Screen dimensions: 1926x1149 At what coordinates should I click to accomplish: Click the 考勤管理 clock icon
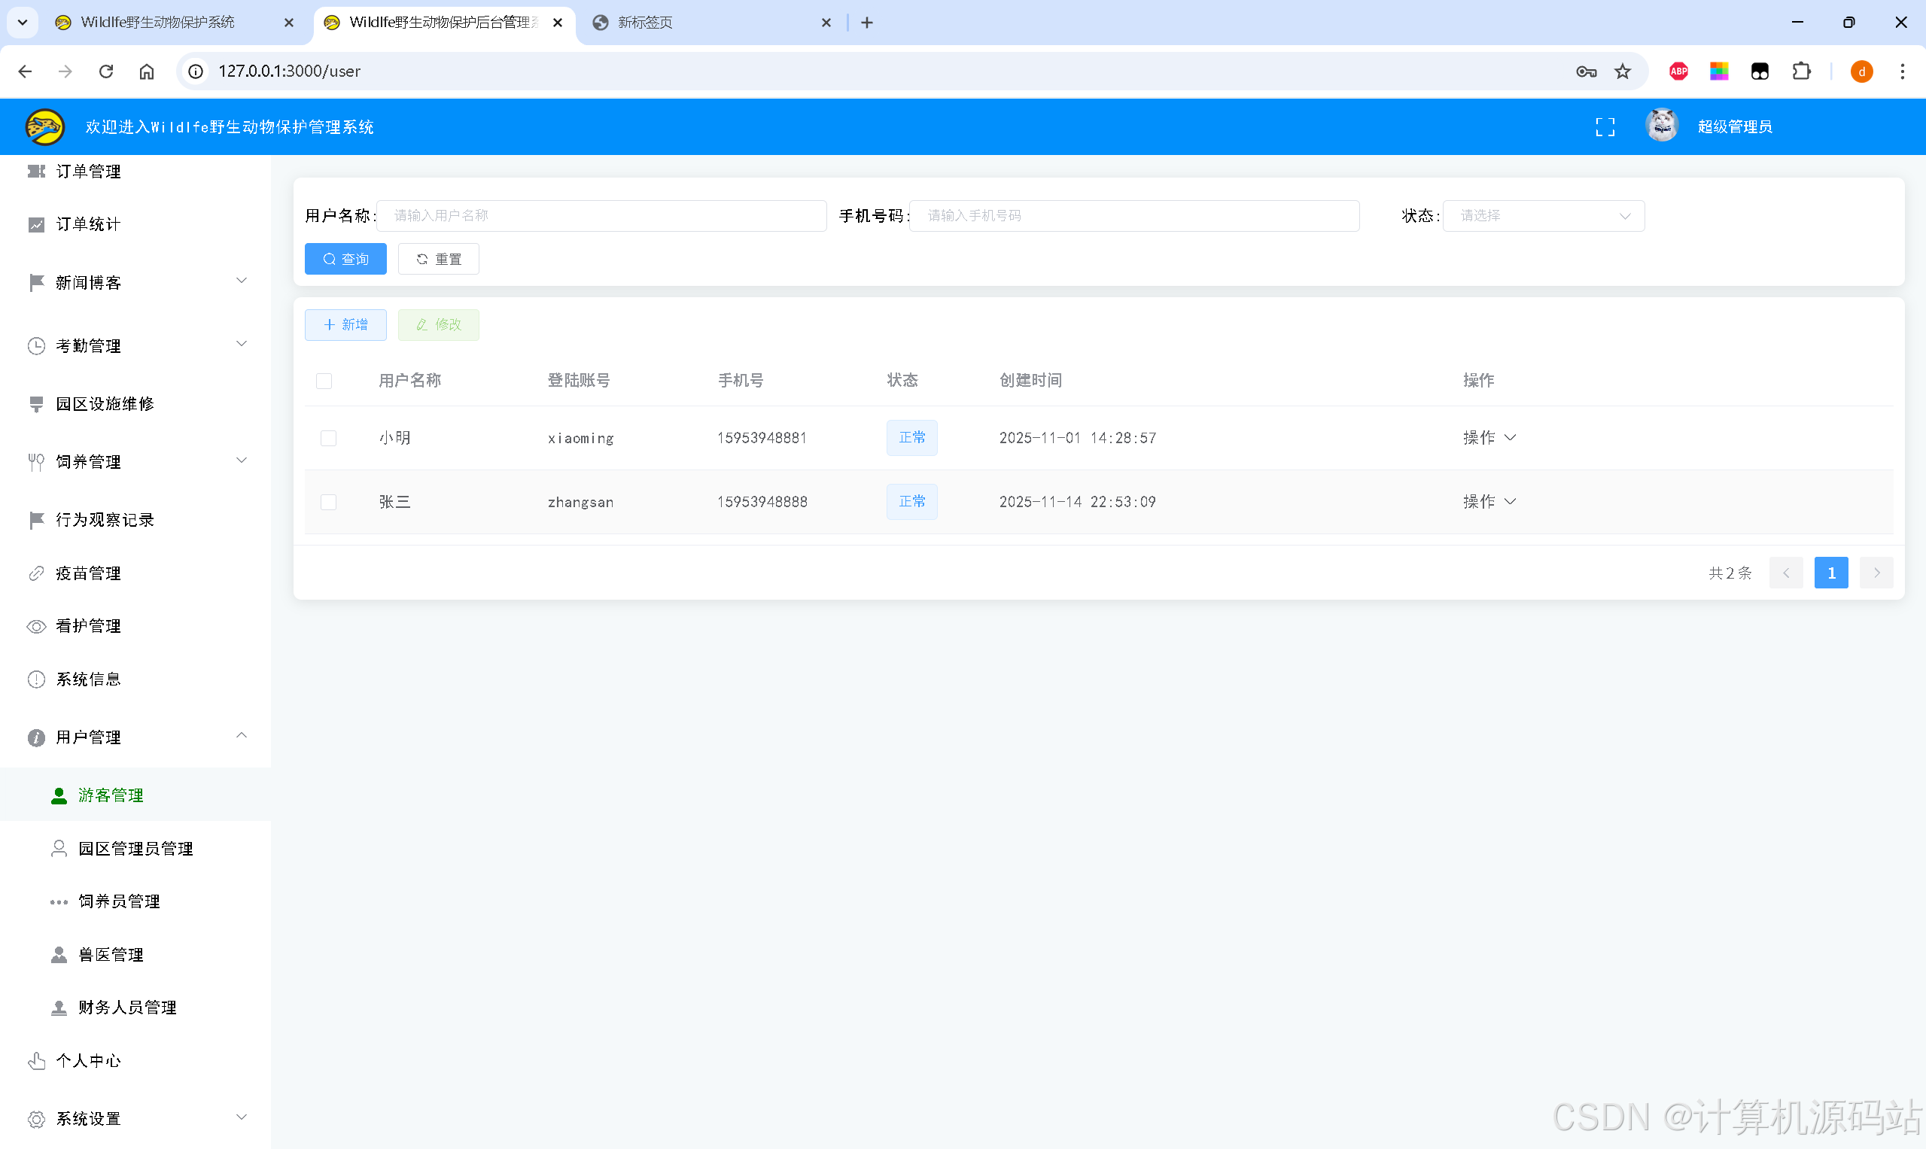(x=36, y=346)
